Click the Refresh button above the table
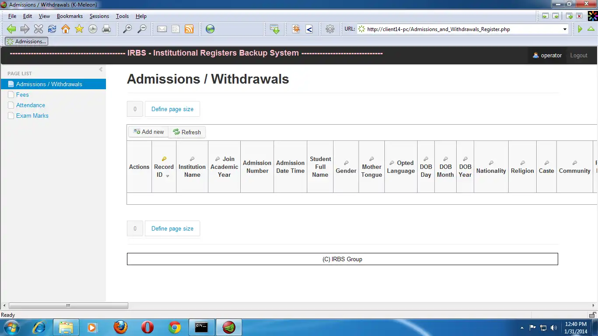The width and height of the screenshot is (598, 336). pyautogui.click(x=187, y=132)
